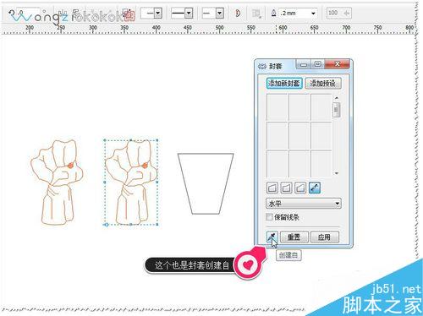Click the selected fist drawing with dashed envelope
This screenshot has height=316, width=423.
(x=131, y=183)
